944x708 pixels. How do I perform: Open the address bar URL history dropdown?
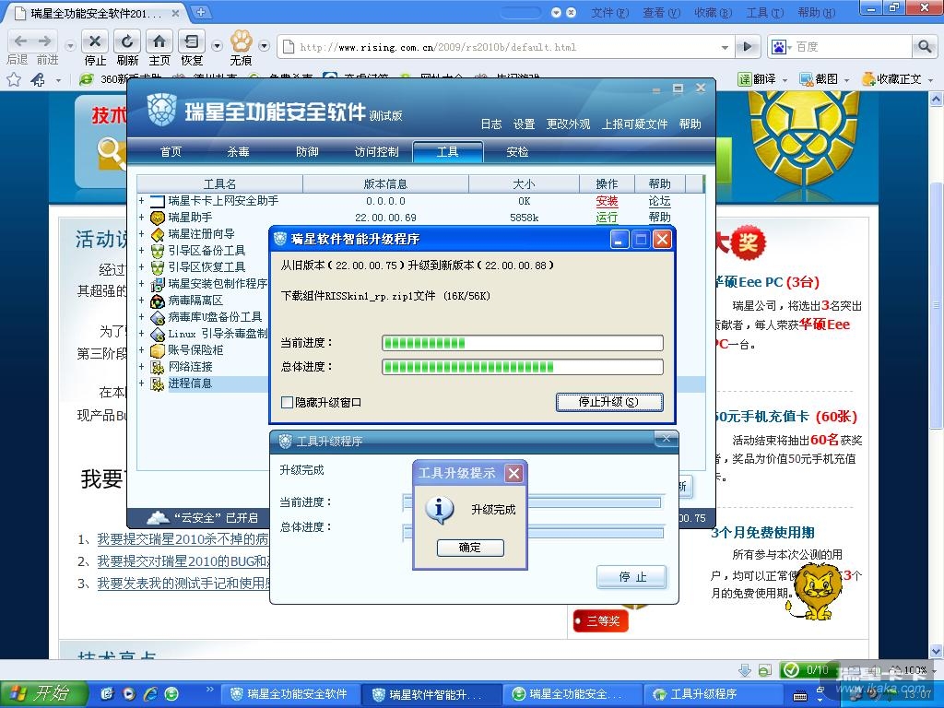(725, 47)
